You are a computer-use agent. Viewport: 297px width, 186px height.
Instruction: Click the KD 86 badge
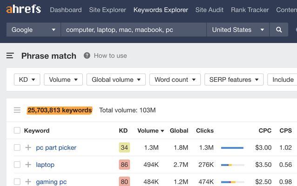[x=124, y=165]
